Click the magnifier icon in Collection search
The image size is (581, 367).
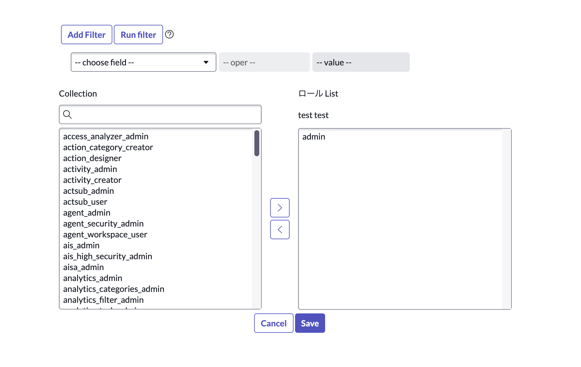pos(67,114)
